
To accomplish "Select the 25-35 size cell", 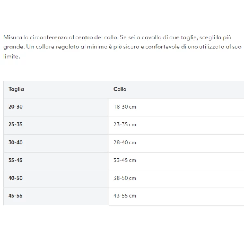I will coord(15,124).
